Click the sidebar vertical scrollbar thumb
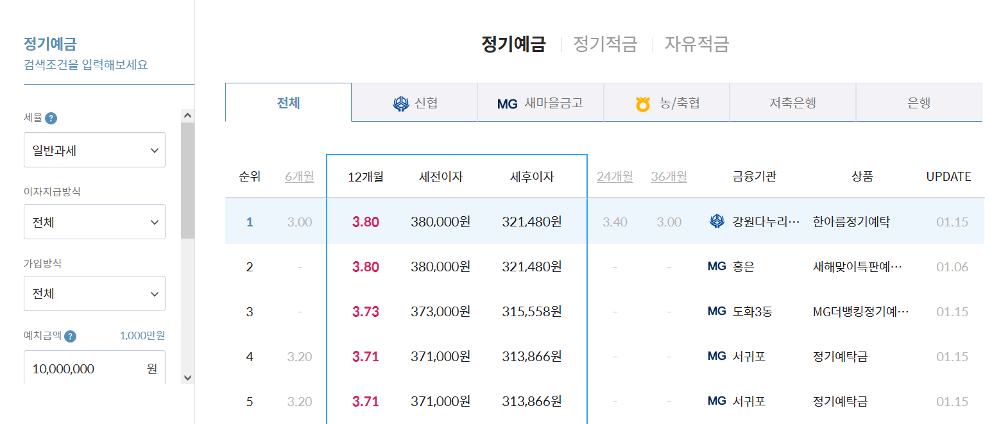Viewport: 1001px width, 424px height. 187,181
